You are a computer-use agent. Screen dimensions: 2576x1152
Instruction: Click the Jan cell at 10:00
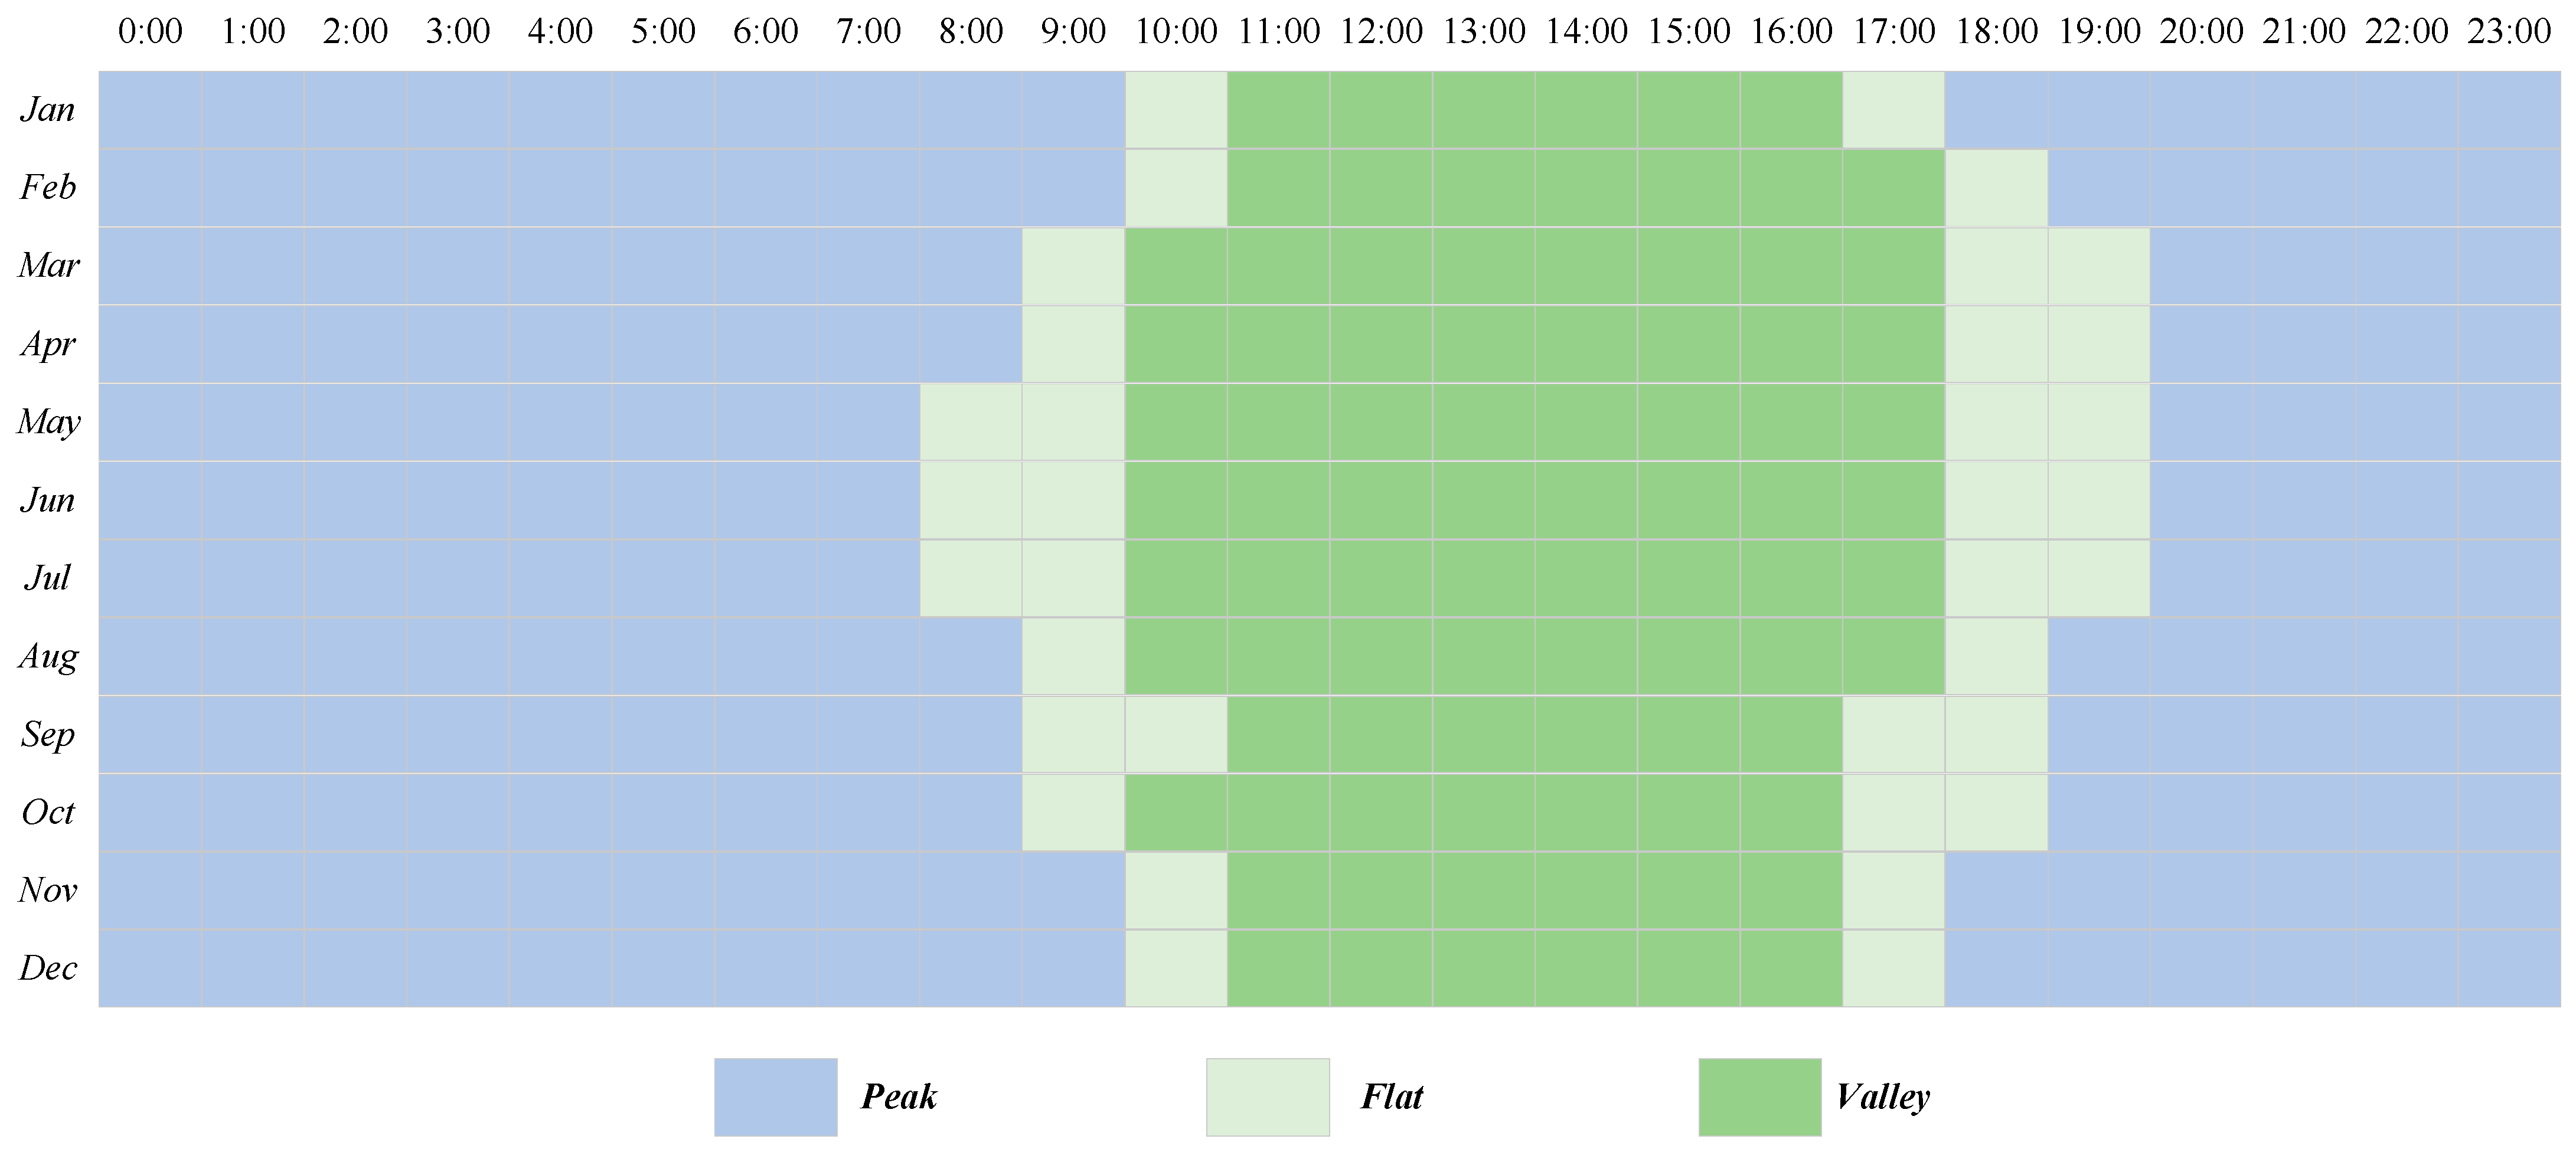tap(1176, 110)
